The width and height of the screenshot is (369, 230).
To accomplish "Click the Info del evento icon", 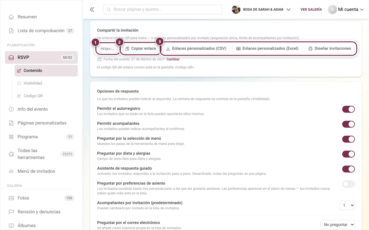I will 11,109.
